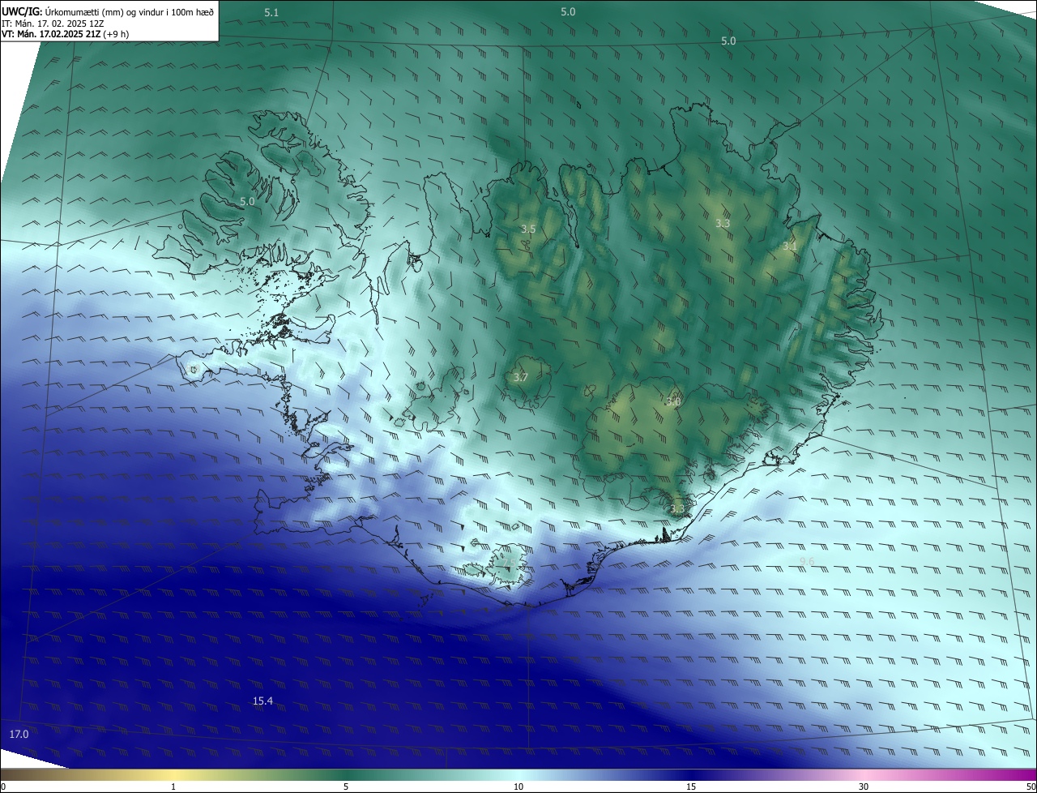
Task: Click the 10 tick on the colour scale
Action: tap(518, 787)
